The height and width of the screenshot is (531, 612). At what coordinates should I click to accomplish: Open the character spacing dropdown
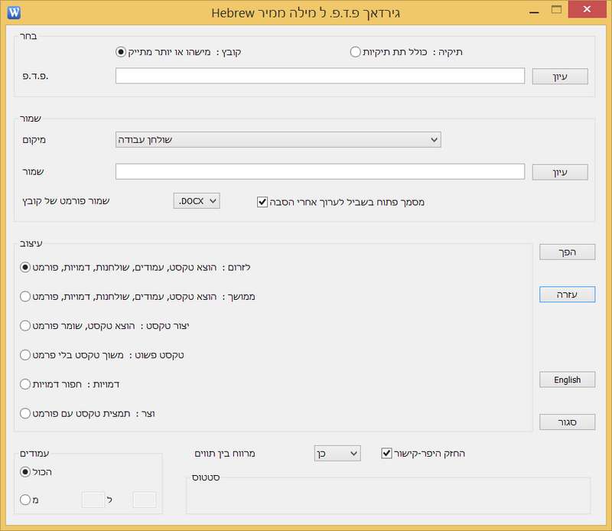[337, 453]
